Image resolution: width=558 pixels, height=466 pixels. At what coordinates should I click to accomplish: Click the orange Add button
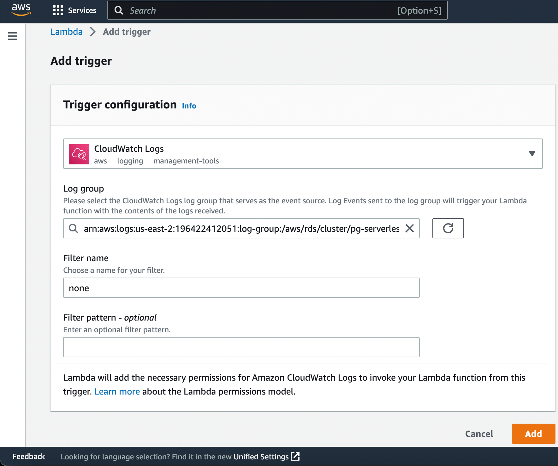click(533, 434)
